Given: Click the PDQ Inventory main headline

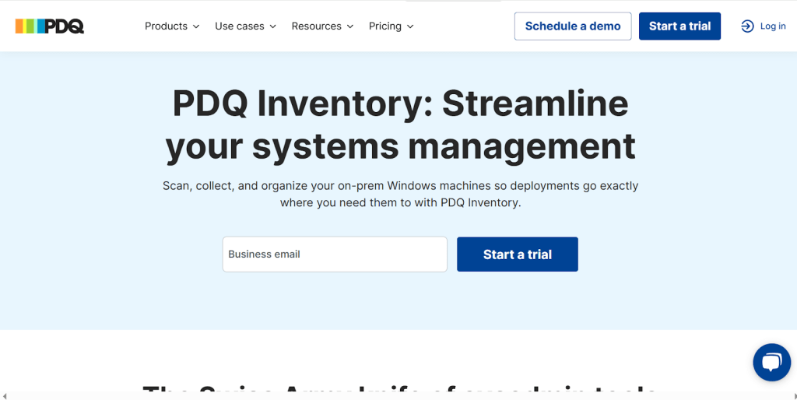Looking at the screenshot, I should pyautogui.click(x=400, y=125).
